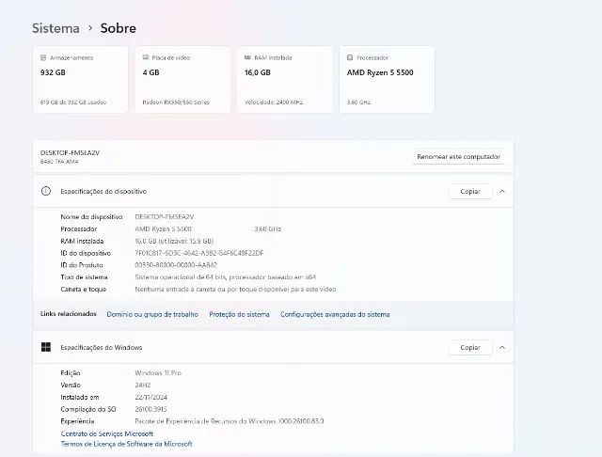Select version value 24H2

(x=143, y=385)
